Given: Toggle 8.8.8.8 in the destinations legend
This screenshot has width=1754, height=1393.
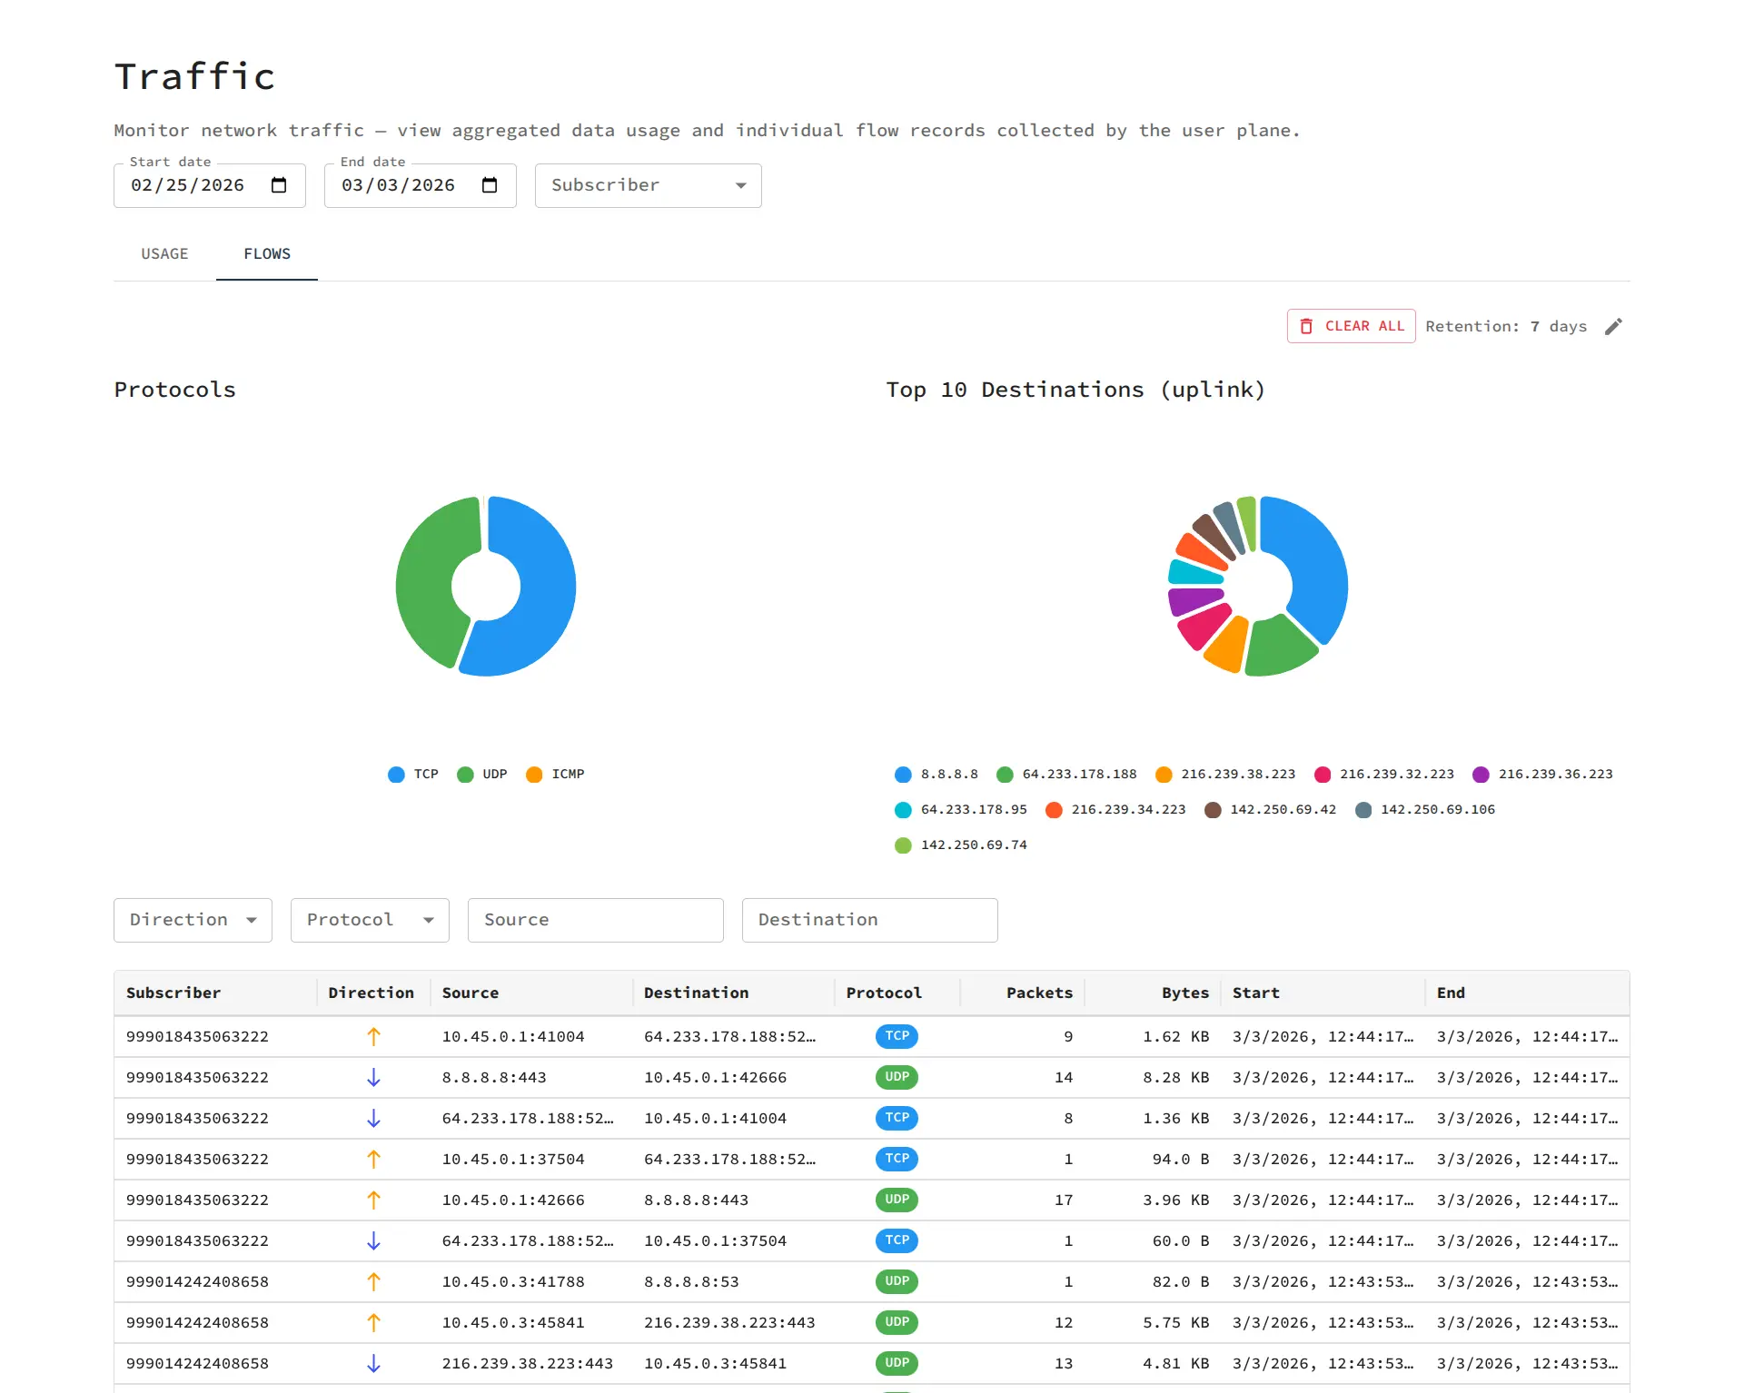Looking at the screenshot, I should click(936, 775).
